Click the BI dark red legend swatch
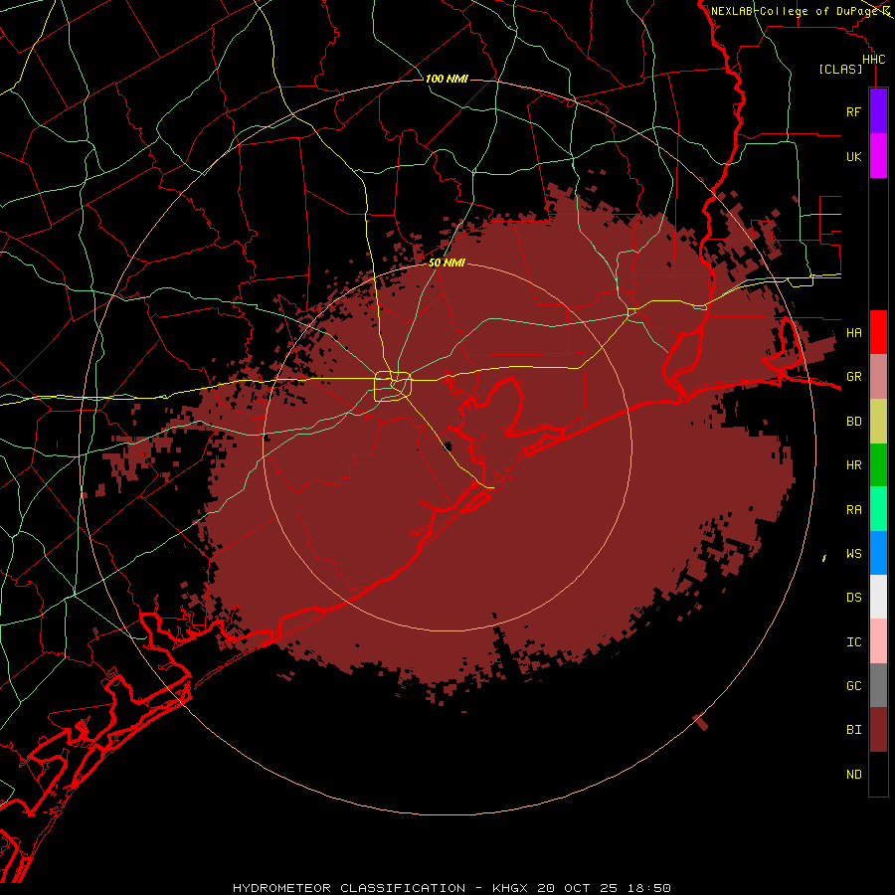The height and width of the screenshot is (895, 895). (878, 730)
